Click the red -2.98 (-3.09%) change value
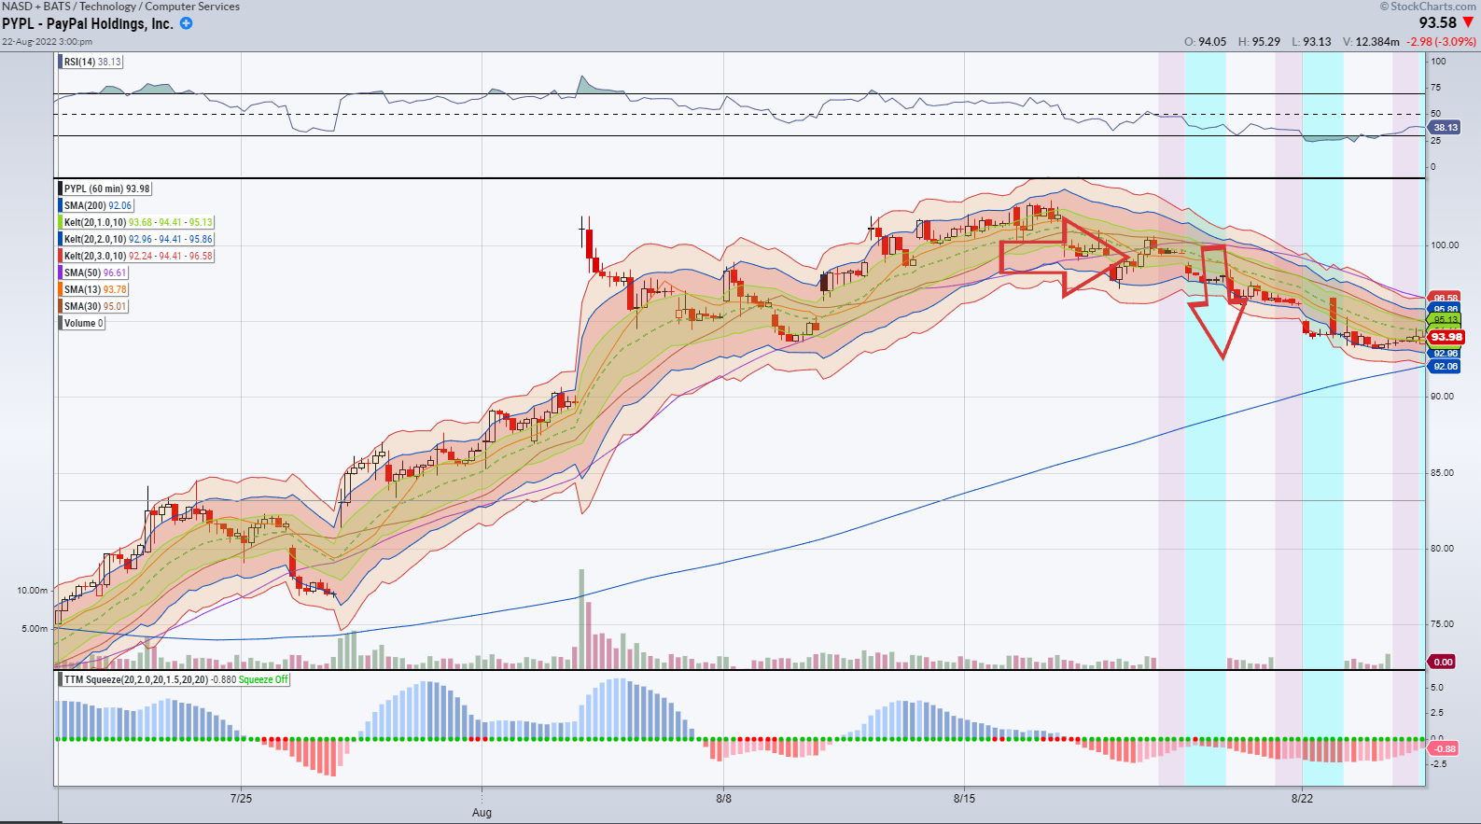 click(1442, 42)
